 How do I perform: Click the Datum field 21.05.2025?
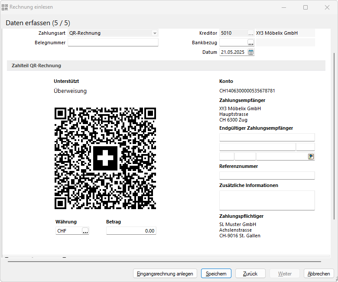pyautogui.click(x=234, y=52)
